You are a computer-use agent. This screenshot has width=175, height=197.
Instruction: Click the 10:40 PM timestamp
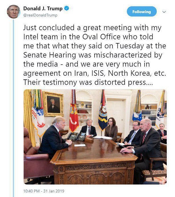(31, 191)
